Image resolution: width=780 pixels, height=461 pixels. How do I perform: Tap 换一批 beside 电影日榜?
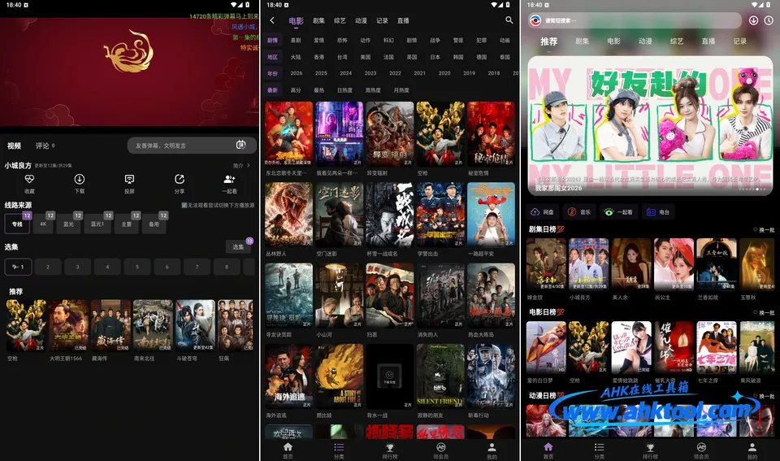click(764, 313)
